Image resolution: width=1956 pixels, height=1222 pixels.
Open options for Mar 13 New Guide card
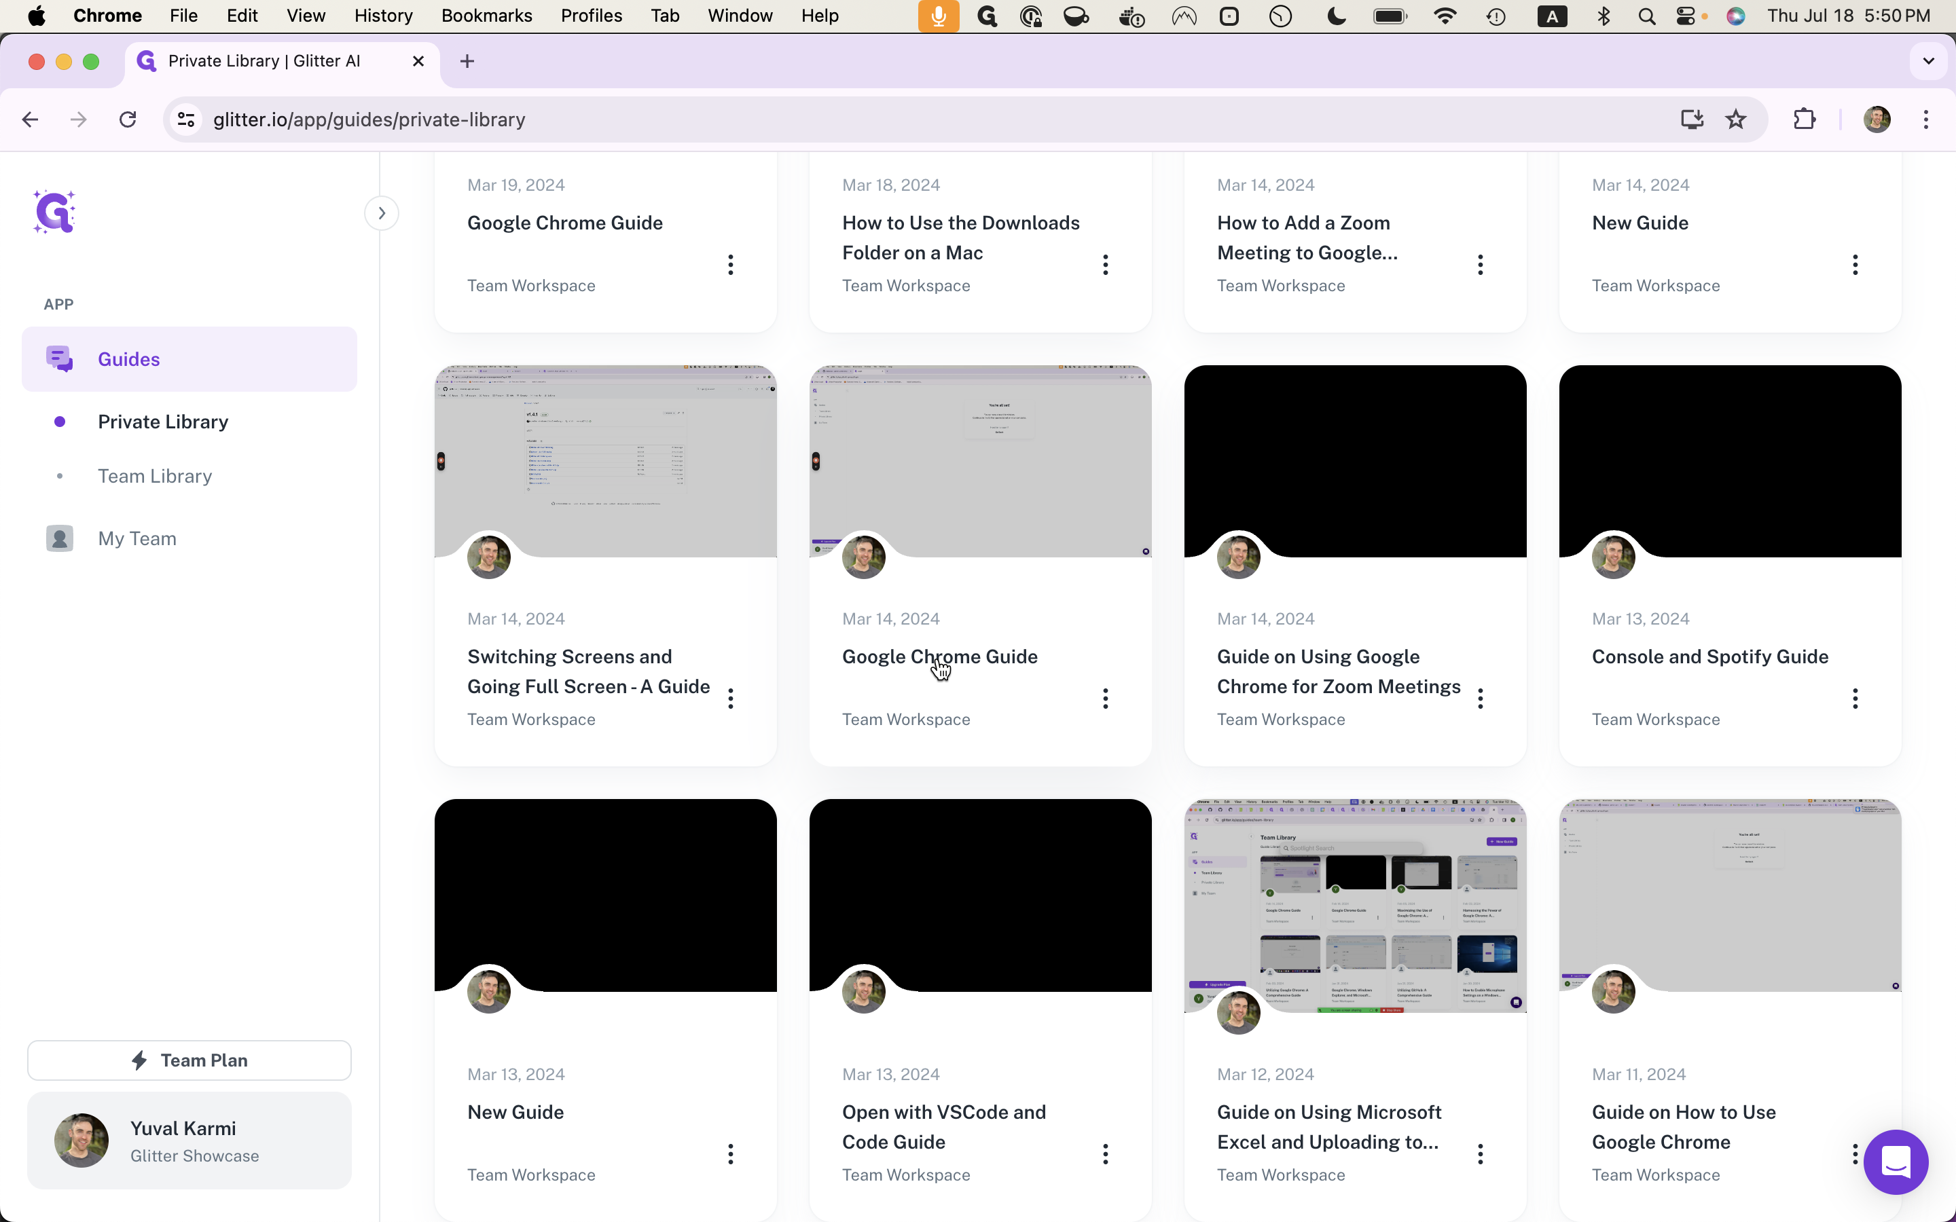click(731, 1154)
